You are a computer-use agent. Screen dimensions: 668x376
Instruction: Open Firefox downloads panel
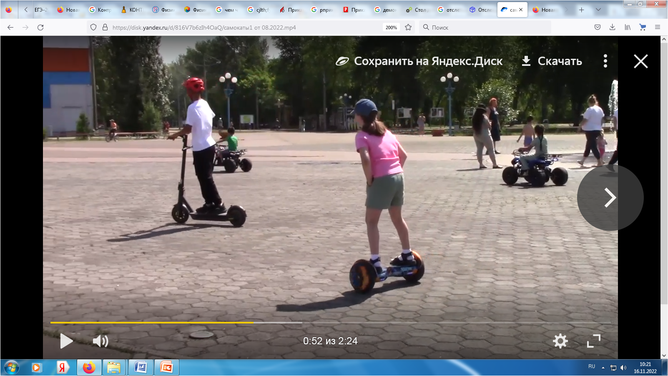pos(612,28)
